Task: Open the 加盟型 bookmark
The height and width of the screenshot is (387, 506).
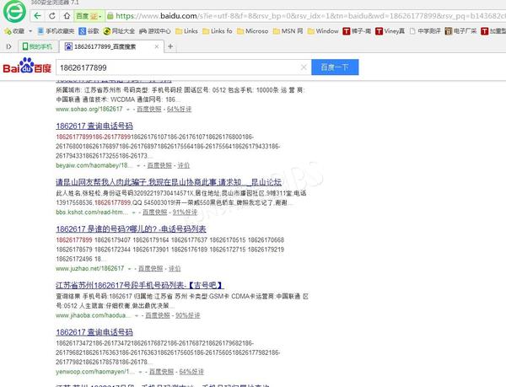Action: [x=493, y=31]
